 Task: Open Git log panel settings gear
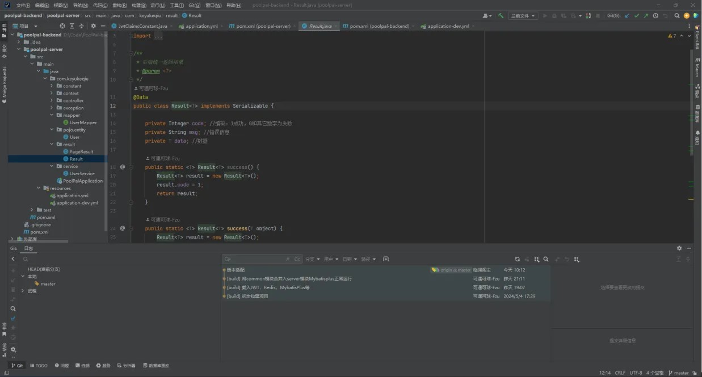pyautogui.click(x=679, y=248)
